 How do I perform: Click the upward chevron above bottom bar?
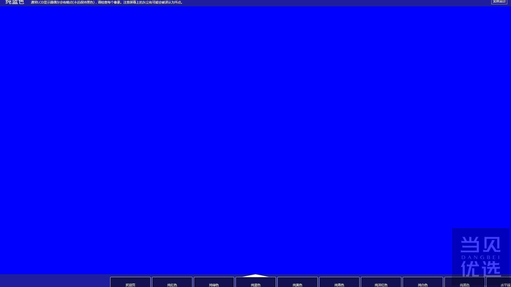click(256, 275)
